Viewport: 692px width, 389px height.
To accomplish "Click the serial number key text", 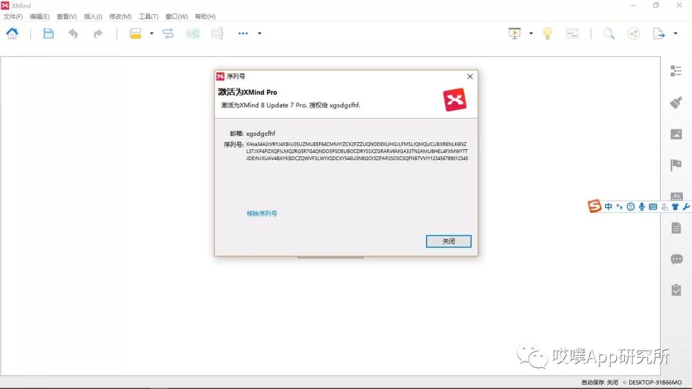I will 357,151.
